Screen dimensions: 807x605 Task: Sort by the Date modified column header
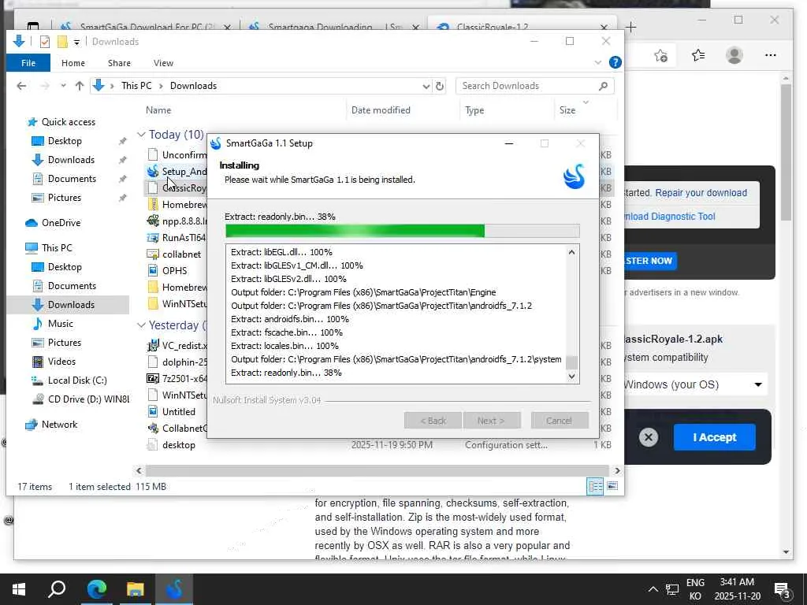tap(381, 110)
